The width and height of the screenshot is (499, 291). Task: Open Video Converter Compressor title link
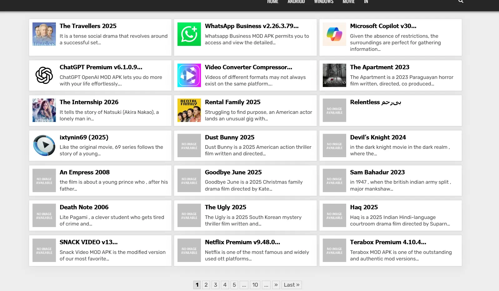(248, 67)
